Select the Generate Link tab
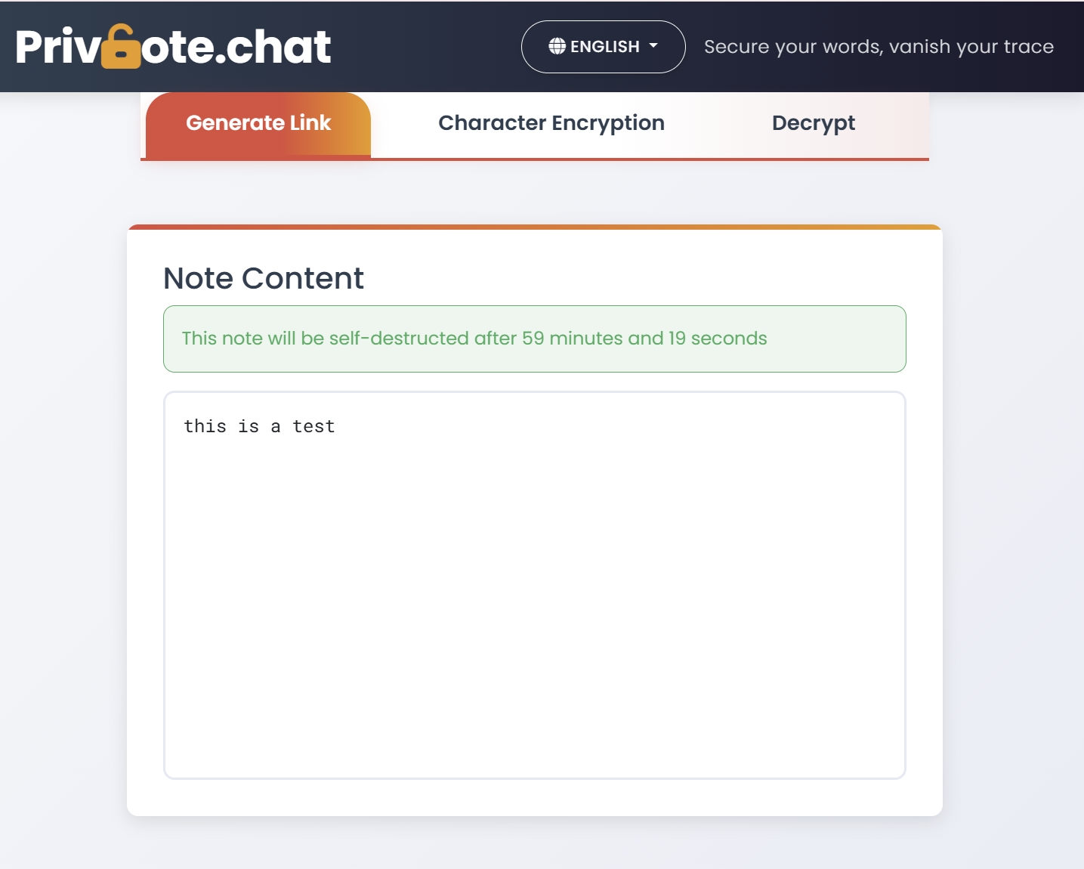Image resolution: width=1084 pixels, height=869 pixels. pyautogui.click(x=258, y=123)
